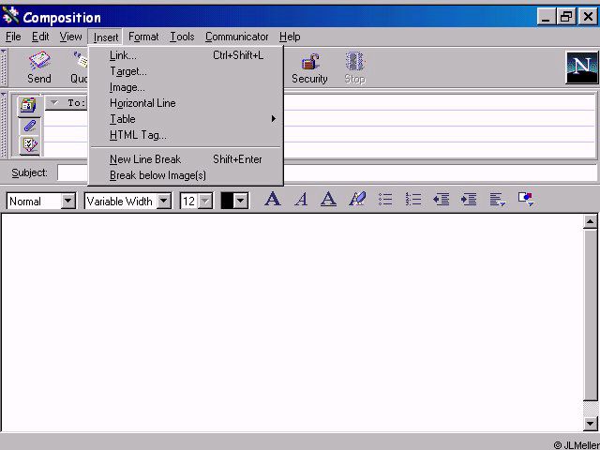This screenshot has height=450, width=600.
Task: Select New Line Break menu item
Action: (186, 159)
